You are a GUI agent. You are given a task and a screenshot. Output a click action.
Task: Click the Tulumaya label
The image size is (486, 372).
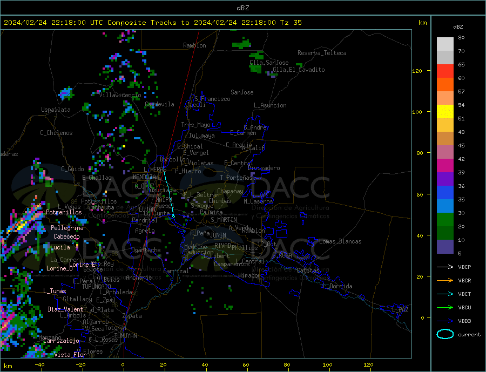[202, 136]
